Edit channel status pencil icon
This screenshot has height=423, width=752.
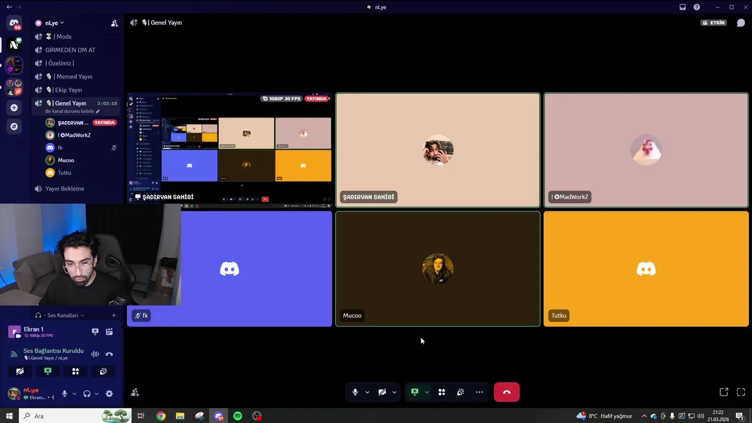(98, 111)
